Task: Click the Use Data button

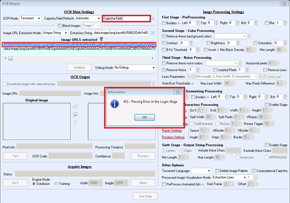Action: pos(145,196)
